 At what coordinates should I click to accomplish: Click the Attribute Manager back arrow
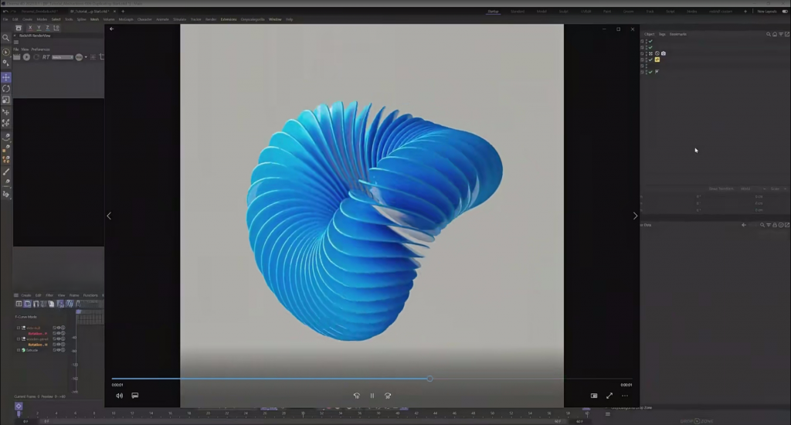[744, 225]
